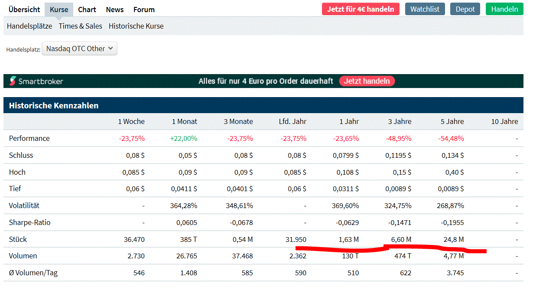Click 'Jetzt handeln' in Smartbroker banner
The width and height of the screenshot is (533, 290).
(x=367, y=81)
